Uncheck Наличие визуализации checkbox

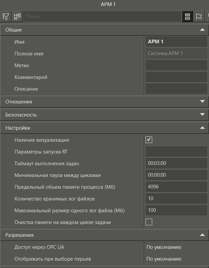coord(149,140)
